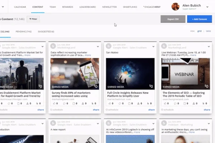215x143 pixels.
Task: Click the comment icon on the Full Circle Insights card
Action: coord(120,103)
